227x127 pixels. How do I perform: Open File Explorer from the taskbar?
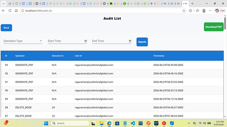coord(101,123)
